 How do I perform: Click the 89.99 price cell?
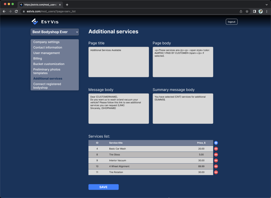point(201,166)
